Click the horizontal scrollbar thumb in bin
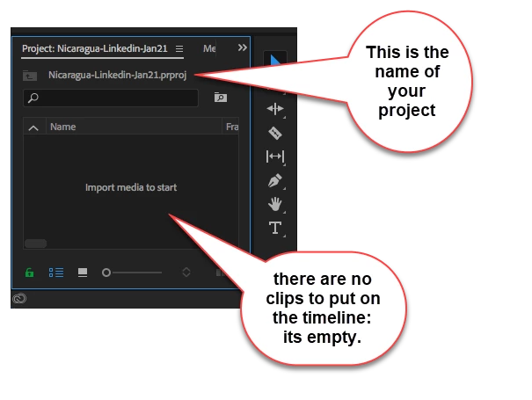This screenshot has height=400, width=532. pos(36,244)
